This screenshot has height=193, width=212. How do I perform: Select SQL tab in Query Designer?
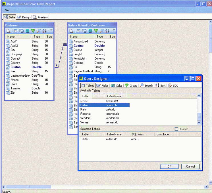click(x=173, y=86)
